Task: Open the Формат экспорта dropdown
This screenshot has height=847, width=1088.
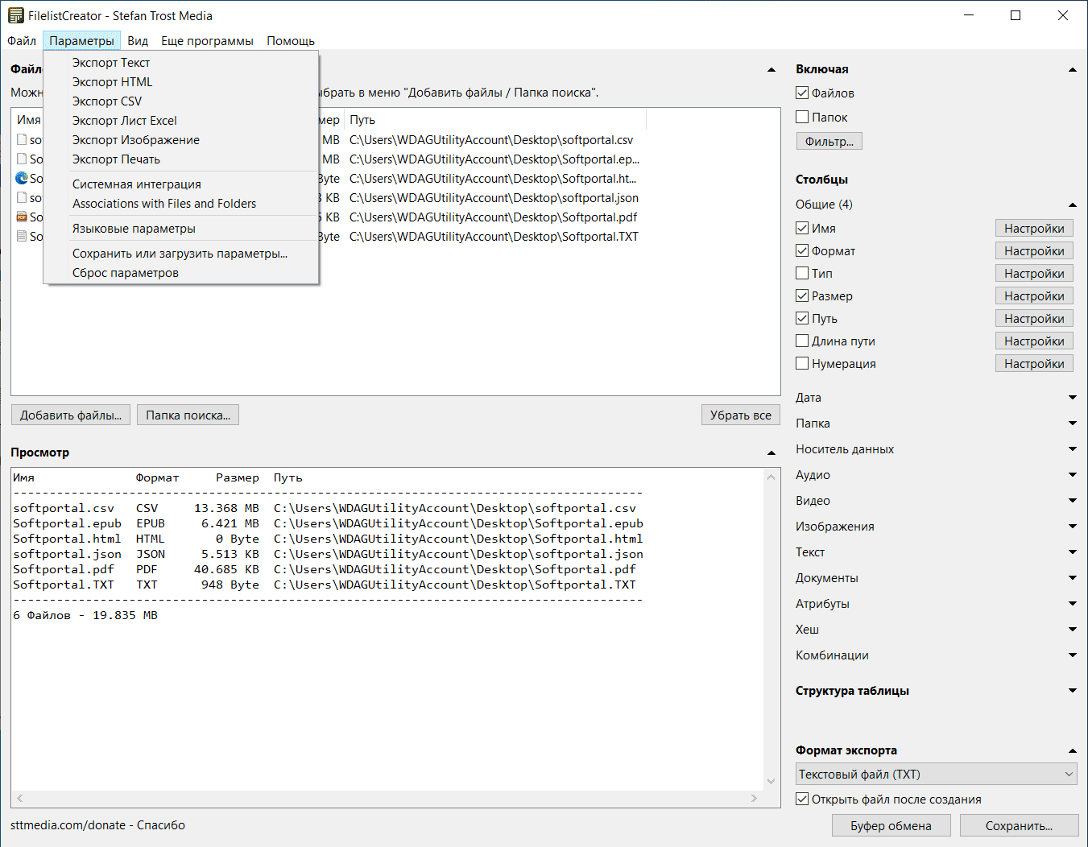Action: pyautogui.click(x=937, y=774)
